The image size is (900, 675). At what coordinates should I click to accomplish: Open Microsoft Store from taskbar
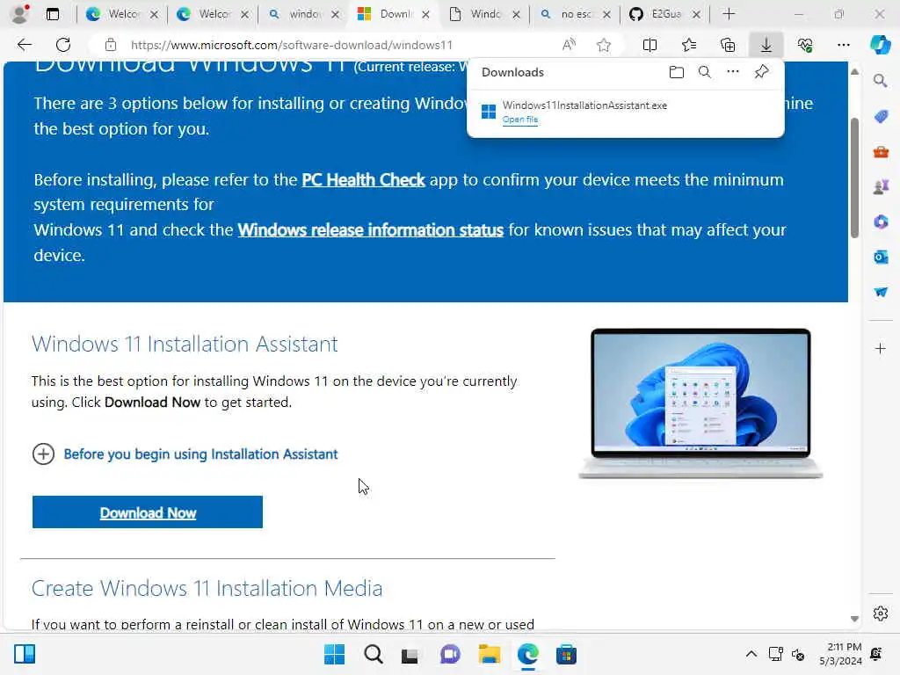coord(566,654)
